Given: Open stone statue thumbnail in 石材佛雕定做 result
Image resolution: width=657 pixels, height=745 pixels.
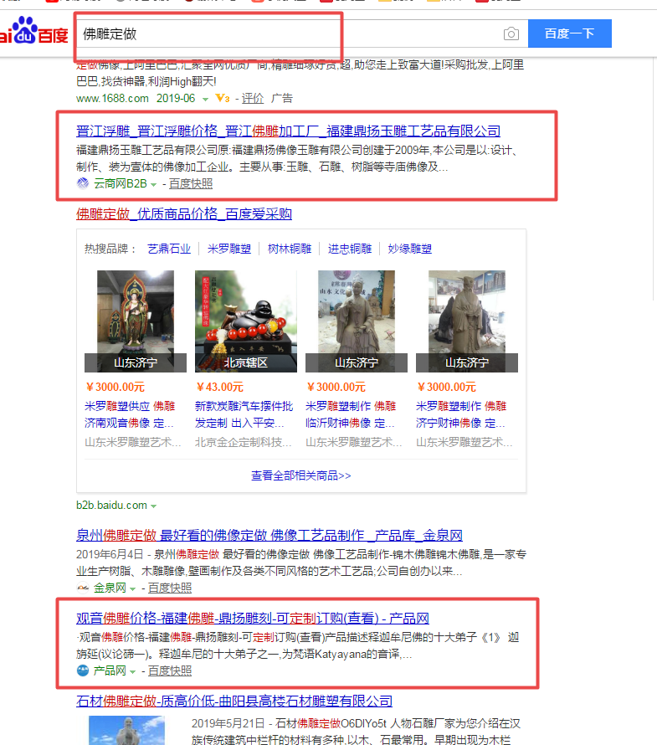Looking at the screenshot, I should point(127,730).
